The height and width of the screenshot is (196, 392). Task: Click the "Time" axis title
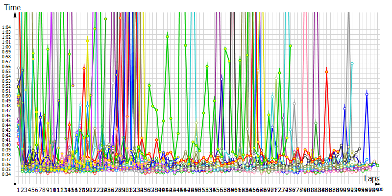pos(12,7)
